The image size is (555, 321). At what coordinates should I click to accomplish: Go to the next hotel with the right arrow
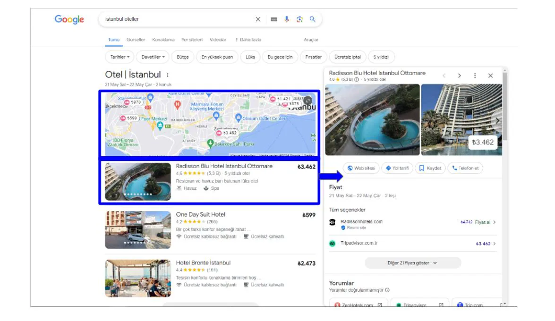460,76
